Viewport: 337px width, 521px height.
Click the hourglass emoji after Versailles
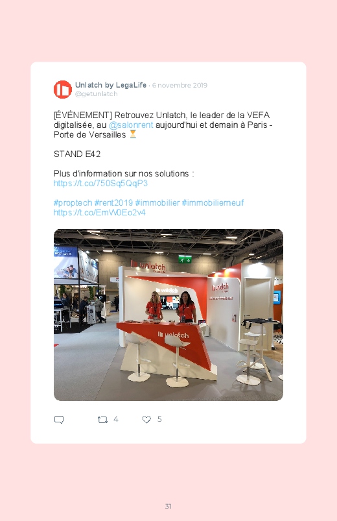133,134
